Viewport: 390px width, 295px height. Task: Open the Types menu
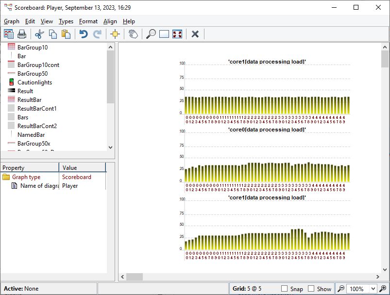point(66,21)
